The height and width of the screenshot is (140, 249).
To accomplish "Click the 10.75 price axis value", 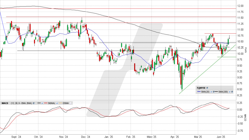I will click(x=240, y=36).
